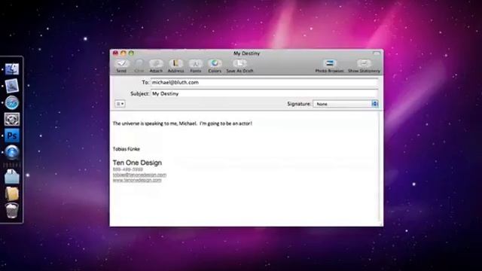Click the phone number in the signature
This screenshot has height=271, width=482.
(128, 169)
